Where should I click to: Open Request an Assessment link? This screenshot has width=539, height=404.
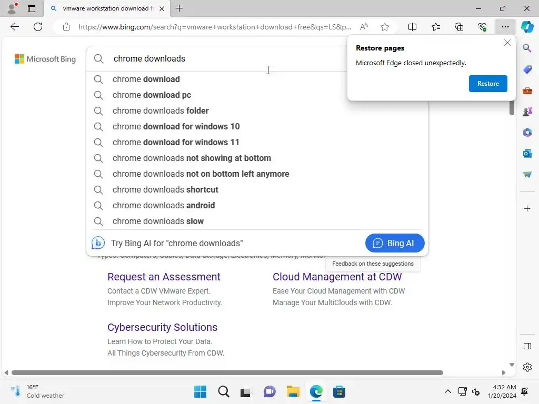click(164, 277)
